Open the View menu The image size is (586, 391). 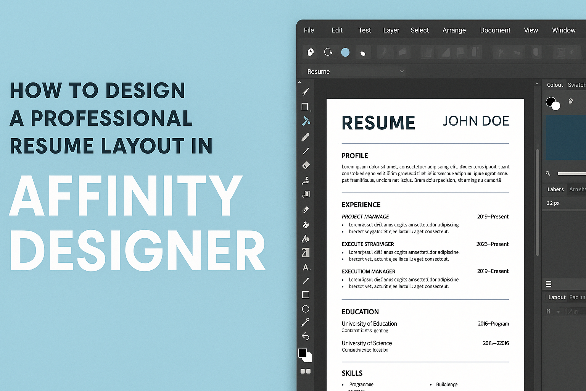[531, 30]
